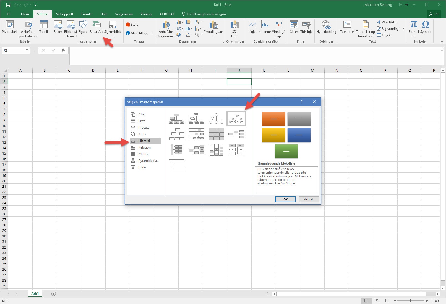Click the Bilder icon

pyautogui.click(x=58, y=27)
